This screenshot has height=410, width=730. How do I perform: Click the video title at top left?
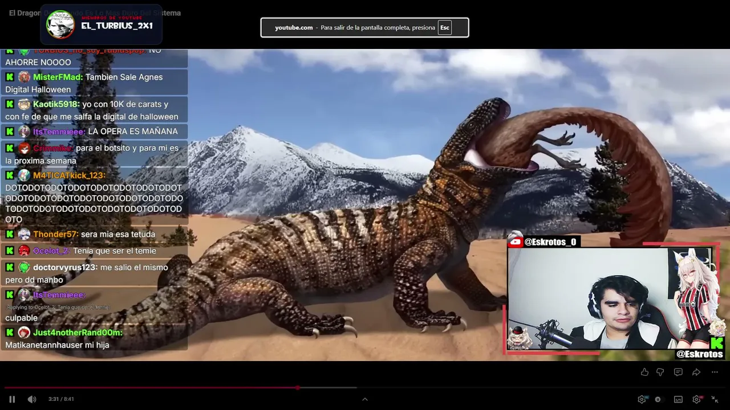[x=95, y=13]
